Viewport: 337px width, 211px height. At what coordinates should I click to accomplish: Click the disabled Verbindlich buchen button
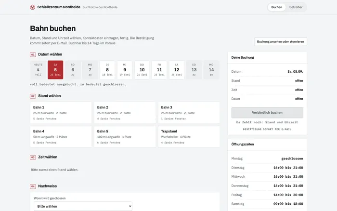267,113
